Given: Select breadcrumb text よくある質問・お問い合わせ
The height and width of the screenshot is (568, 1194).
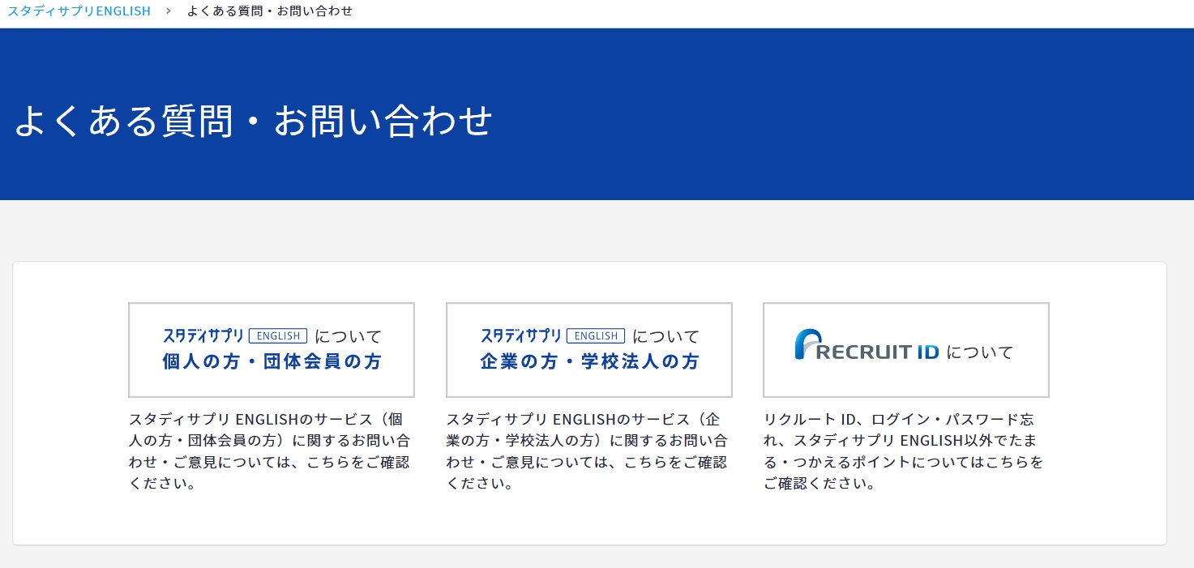Looking at the screenshot, I should (x=270, y=11).
